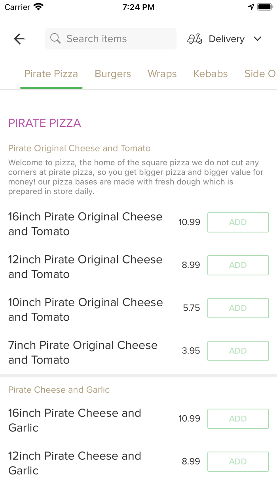
Task: Click the magnifying glass search icon
Action: coord(55,38)
